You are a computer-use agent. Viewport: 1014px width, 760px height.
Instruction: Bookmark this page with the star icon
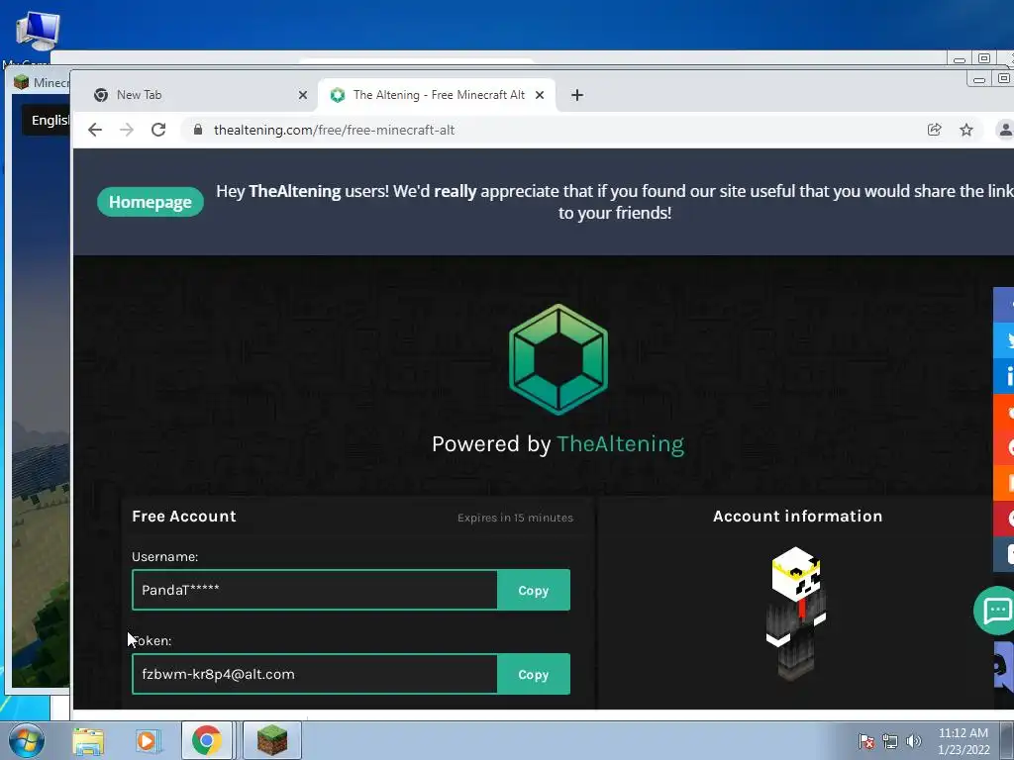pos(966,130)
